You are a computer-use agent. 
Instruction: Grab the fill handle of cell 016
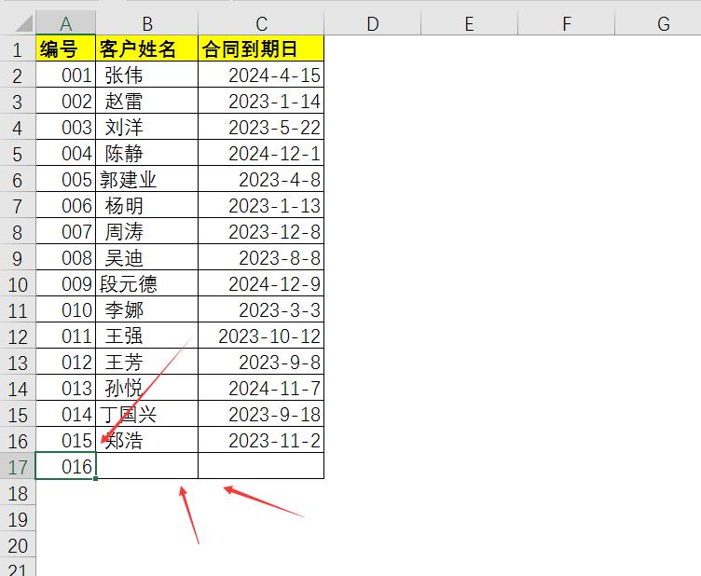coord(96,478)
